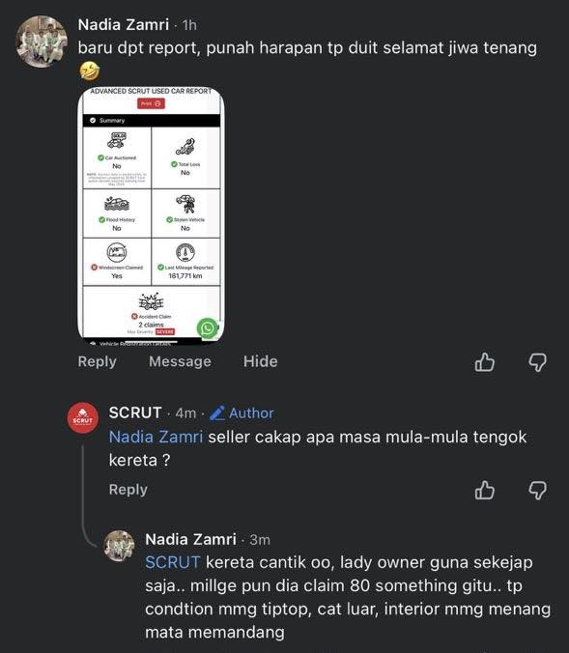Click the blue Nadia Zamri mention in SCRUT's reply
Image resolution: width=569 pixels, height=653 pixels.
click(x=156, y=438)
